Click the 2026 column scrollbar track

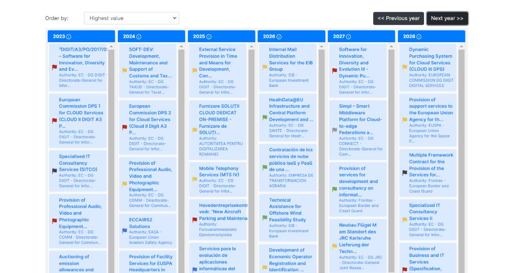click(321, 161)
